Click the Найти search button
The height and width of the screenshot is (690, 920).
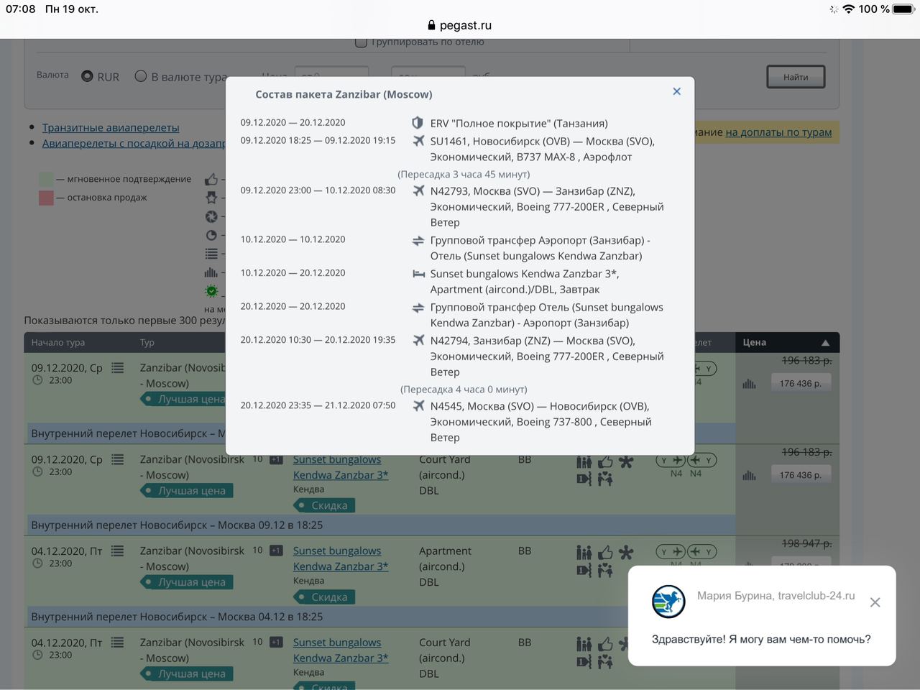[x=796, y=77]
